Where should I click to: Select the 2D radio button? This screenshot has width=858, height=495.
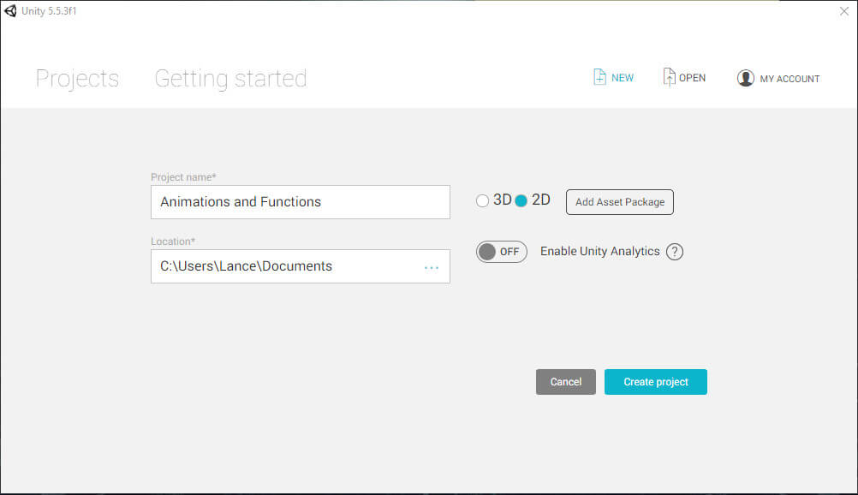click(x=521, y=201)
